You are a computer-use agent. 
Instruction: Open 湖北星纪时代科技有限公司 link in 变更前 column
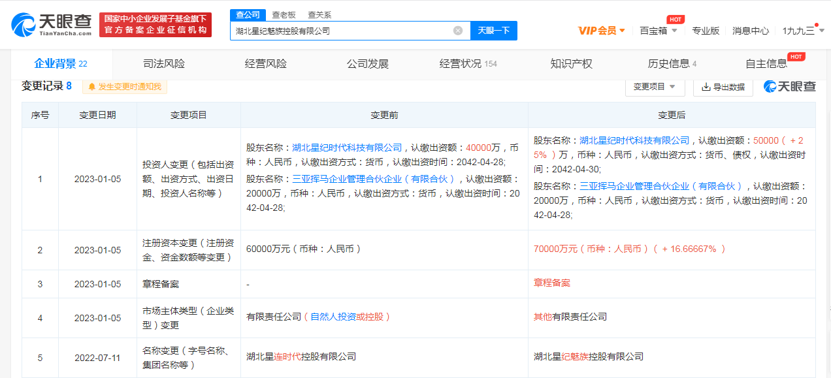tap(347, 148)
